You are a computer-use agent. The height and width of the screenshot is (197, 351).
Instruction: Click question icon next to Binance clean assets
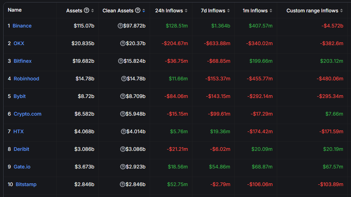(x=120, y=26)
